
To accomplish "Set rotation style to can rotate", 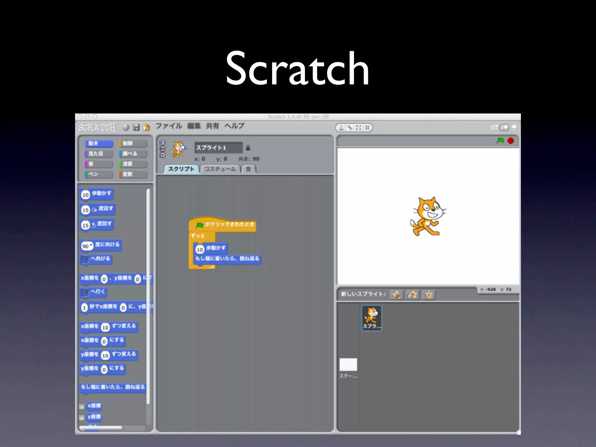I will tap(162, 143).
